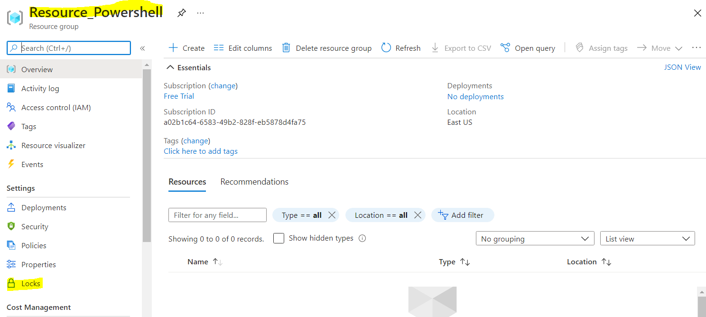Open the List view dropdown
This screenshot has height=317, width=706.
pyautogui.click(x=647, y=239)
